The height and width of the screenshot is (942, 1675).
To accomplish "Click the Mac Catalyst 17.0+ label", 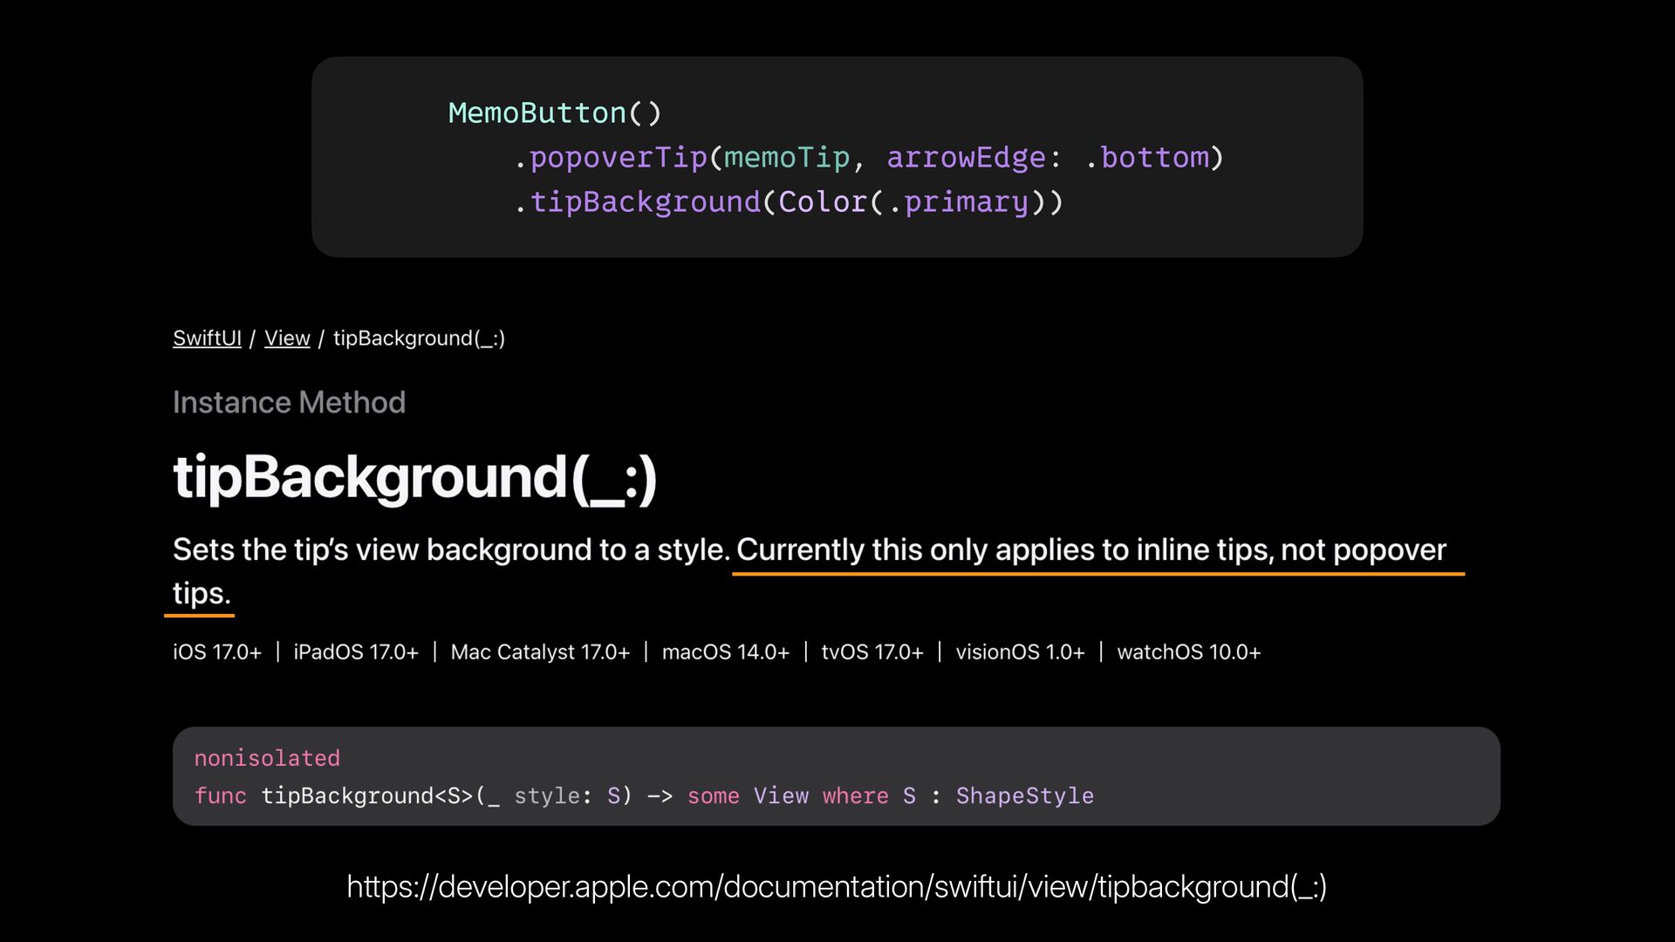I will 540,652.
